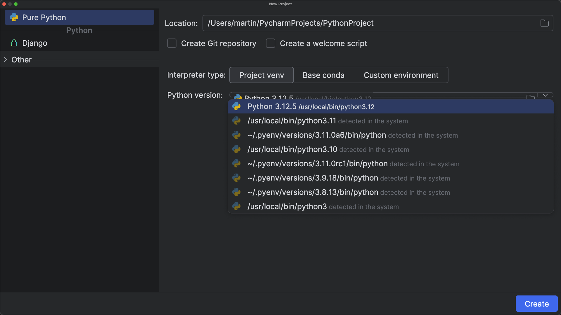Enable the Create Git repository checkbox
The image size is (561, 315).
tap(172, 43)
